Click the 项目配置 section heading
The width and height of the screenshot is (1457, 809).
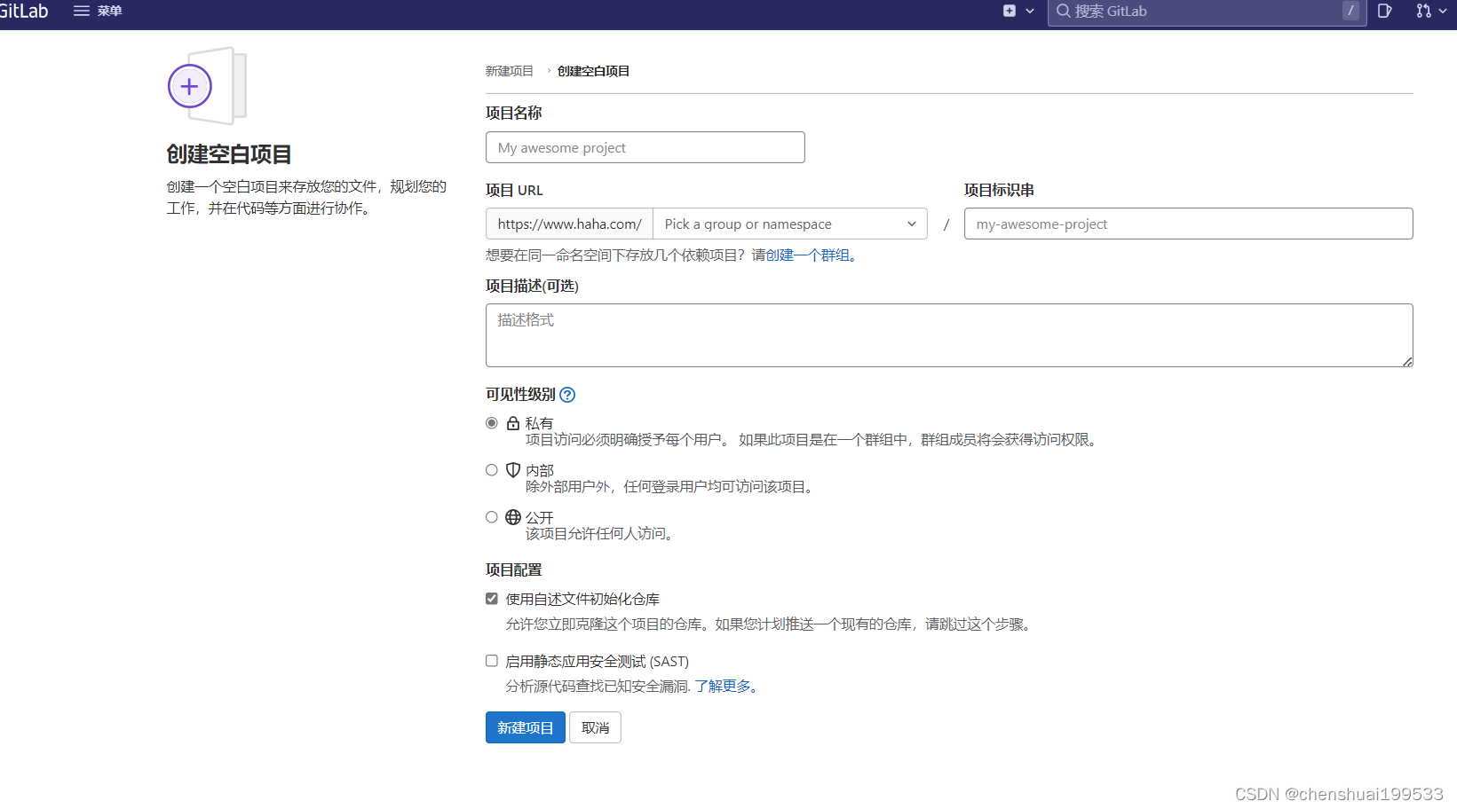[x=513, y=570]
